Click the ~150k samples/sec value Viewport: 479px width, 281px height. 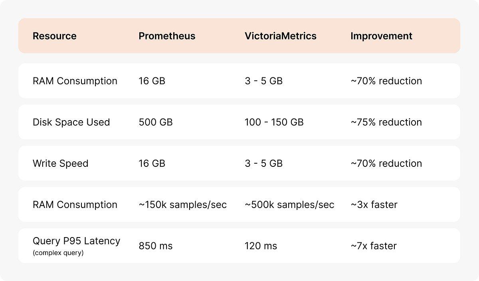click(x=182, y=205)
